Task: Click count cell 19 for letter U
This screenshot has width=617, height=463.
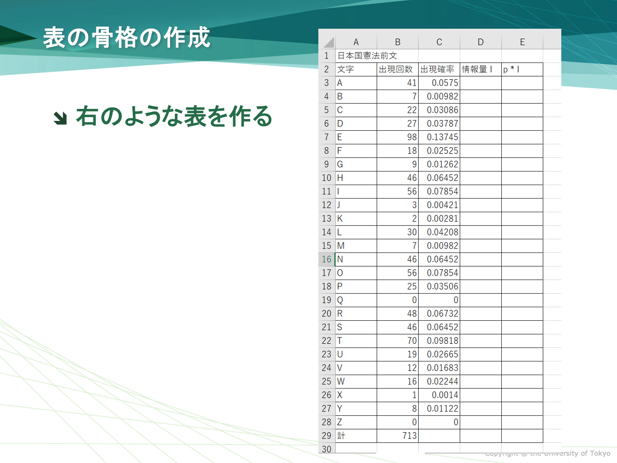Action: (x=398, y=355)
